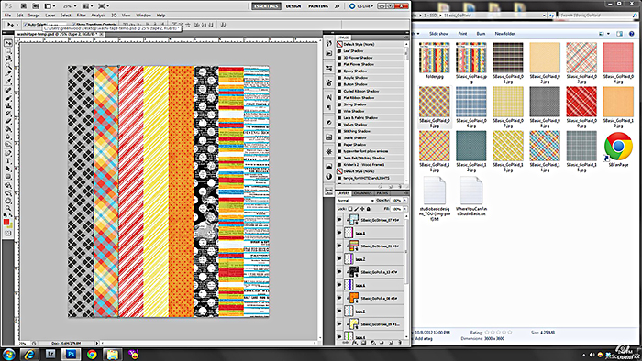The image size is (642, 361).
Task: Open the CS Live dropdown
Action: coord(362,6)
